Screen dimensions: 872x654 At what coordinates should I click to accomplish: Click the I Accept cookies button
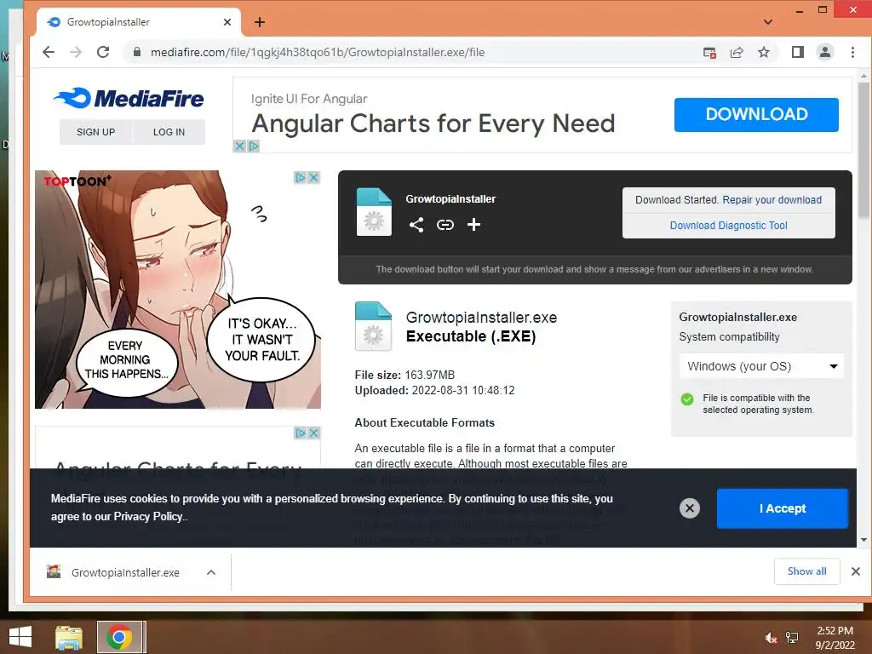point(783,508)
